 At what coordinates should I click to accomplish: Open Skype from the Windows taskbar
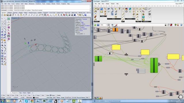[x=26, y=101]
